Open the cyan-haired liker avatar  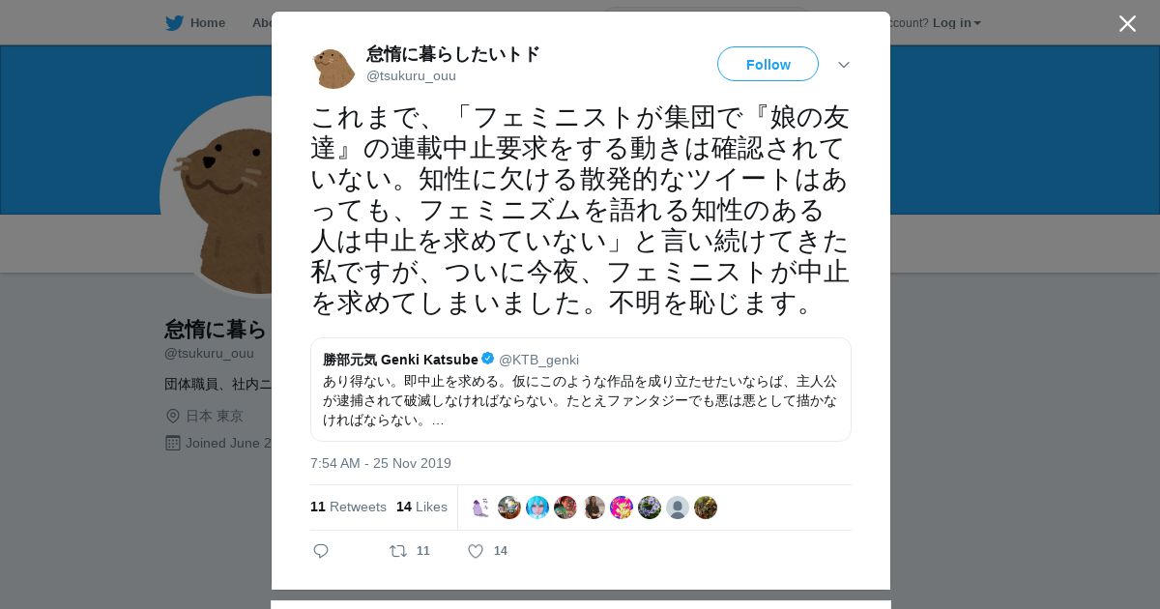click(x=537, y=507)
